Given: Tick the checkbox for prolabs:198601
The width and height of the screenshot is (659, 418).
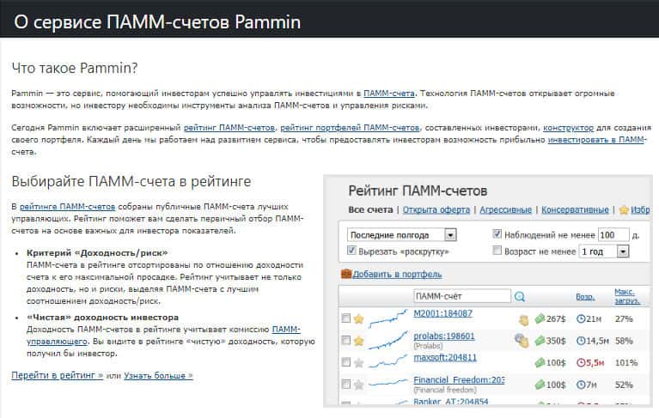Looking at the screenshot, I should 346,340.
